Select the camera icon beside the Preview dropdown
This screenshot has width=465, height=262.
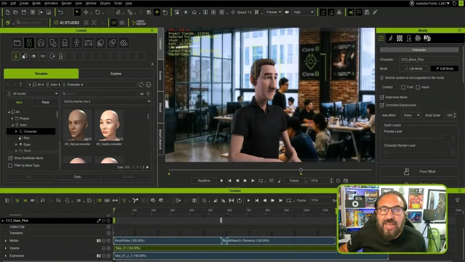287,12
